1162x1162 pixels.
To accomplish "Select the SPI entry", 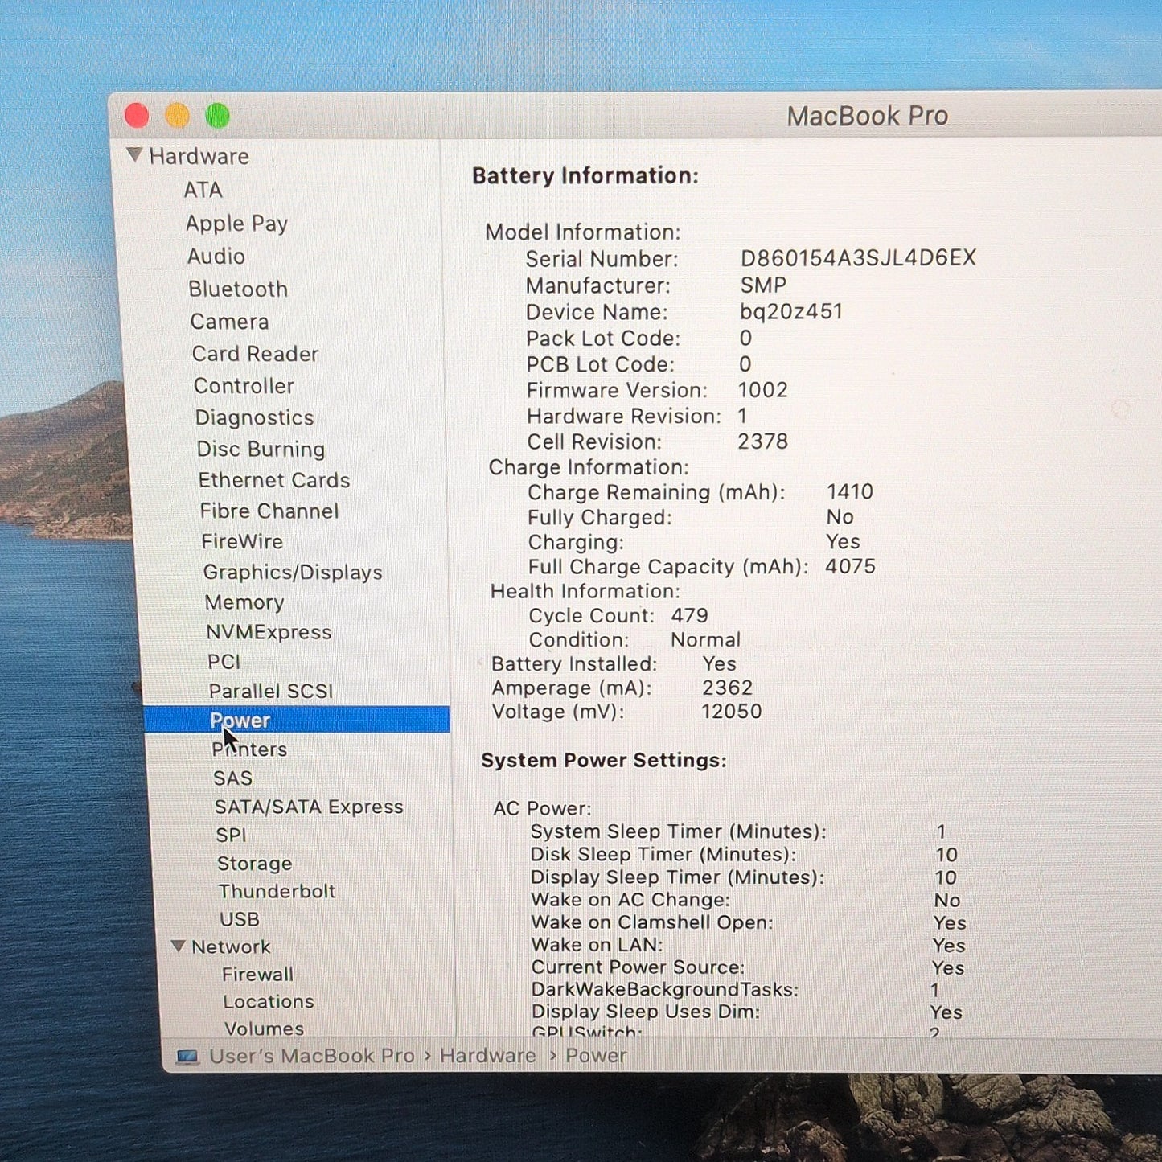I will coord(231,835).
